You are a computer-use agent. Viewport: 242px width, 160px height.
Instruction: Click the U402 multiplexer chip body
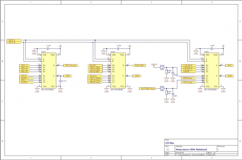tap(211, 70)
